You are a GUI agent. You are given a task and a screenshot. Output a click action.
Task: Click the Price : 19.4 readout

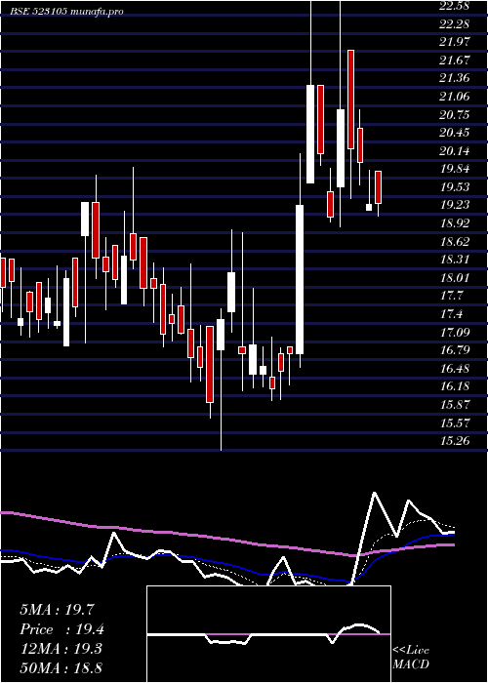coord(61,629)
